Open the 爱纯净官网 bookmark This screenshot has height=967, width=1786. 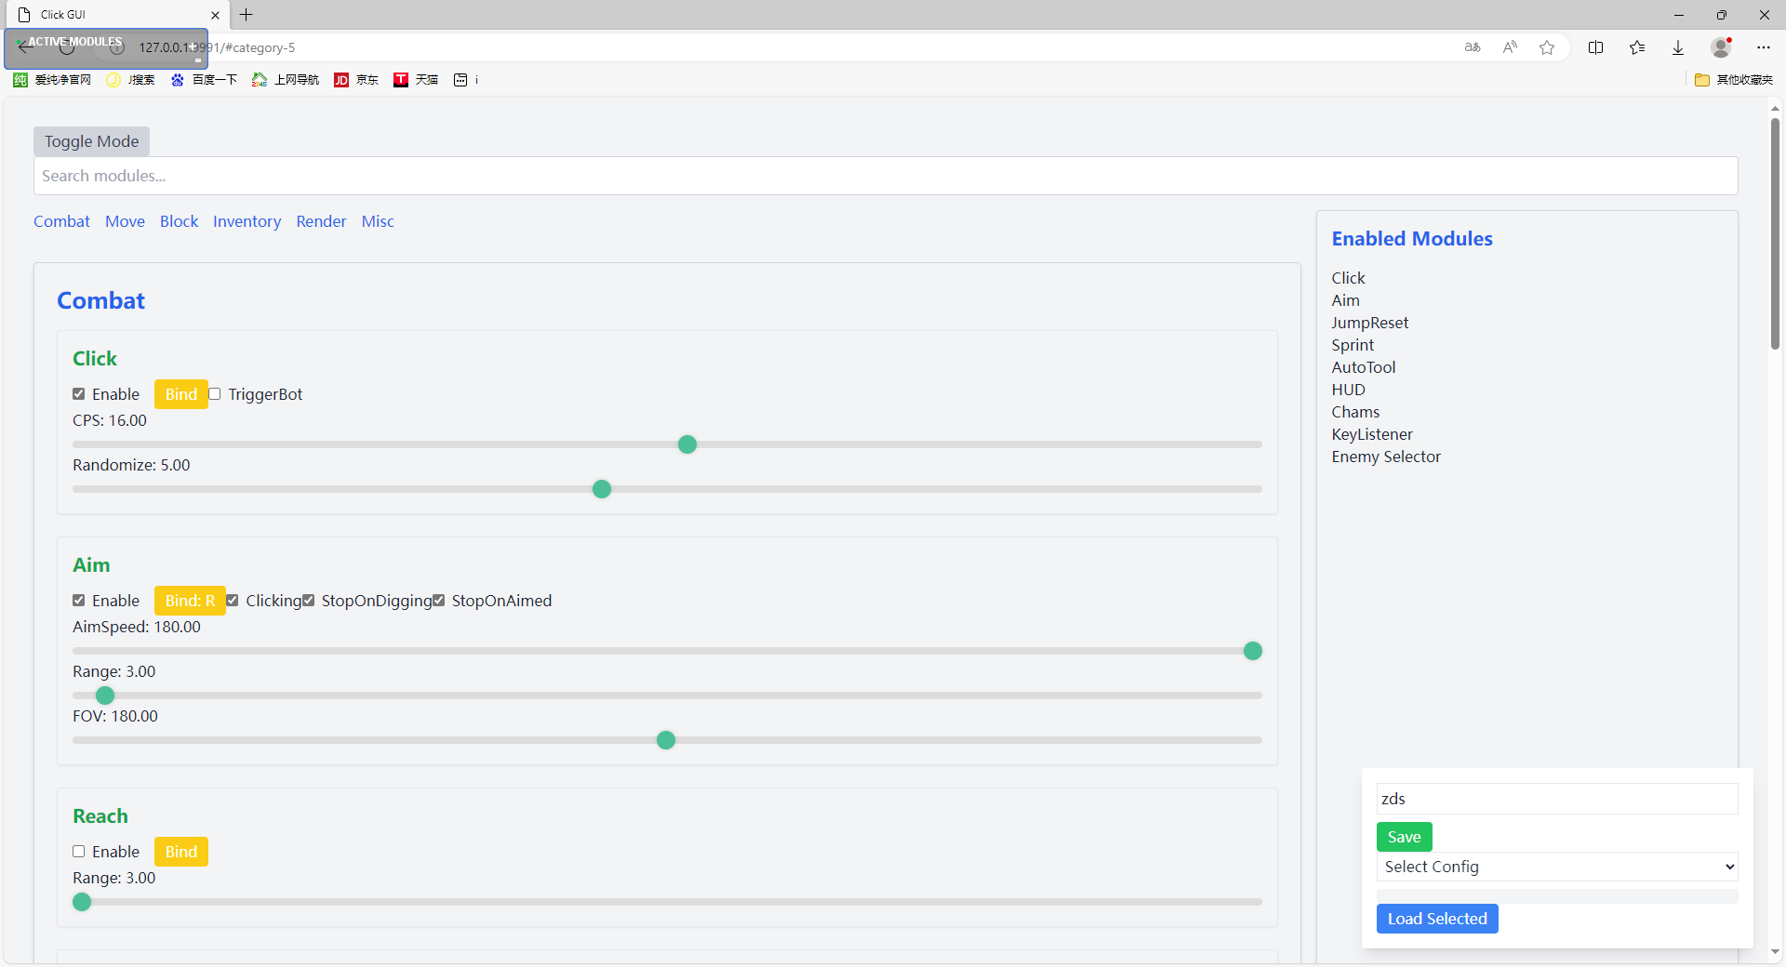click(52, 80)
